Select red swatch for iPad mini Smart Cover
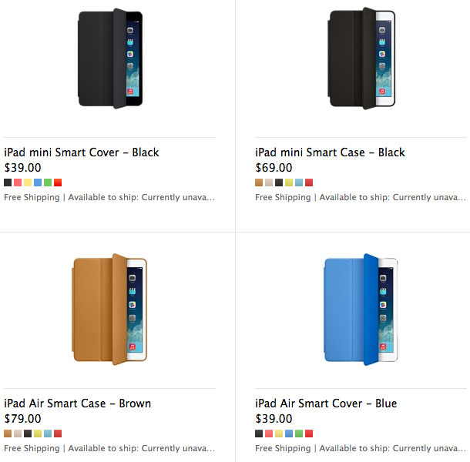 58,182
